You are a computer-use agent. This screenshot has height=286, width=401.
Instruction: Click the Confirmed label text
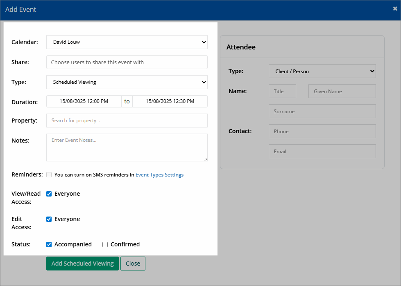pos(125,244)
